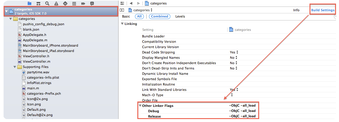Click the categories-Info.plist file icon
Screen dimensions: 339x122
[x=24, y=77]
